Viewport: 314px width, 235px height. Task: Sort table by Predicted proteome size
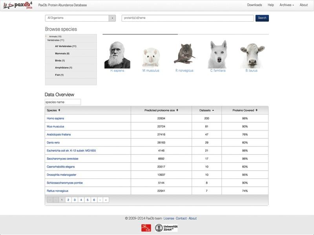(161, 110)
